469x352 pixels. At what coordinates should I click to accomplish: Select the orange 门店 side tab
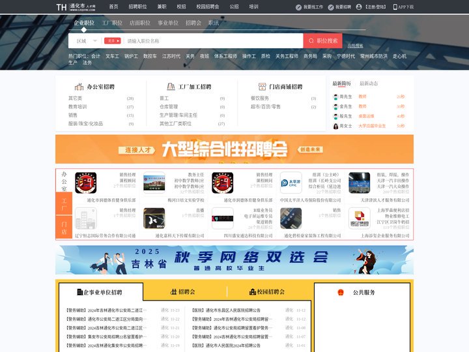(x=64, y=227)
